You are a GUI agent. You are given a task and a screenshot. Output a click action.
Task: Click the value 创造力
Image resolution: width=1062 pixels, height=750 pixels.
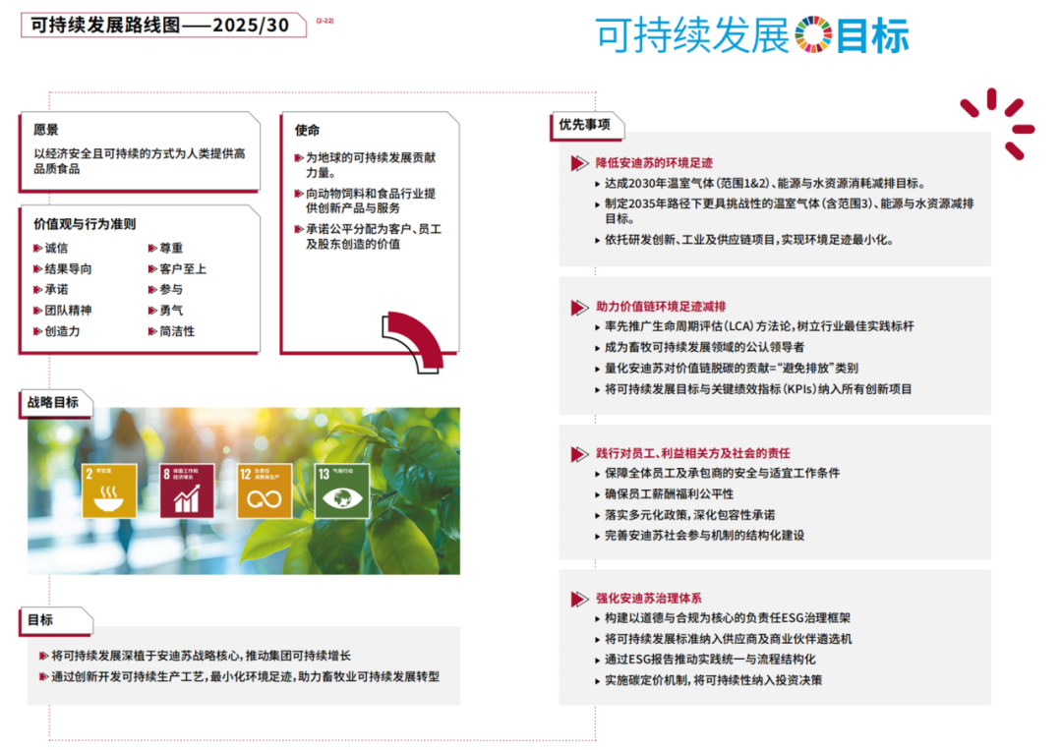pyautogui.click(x=62, y=331)
